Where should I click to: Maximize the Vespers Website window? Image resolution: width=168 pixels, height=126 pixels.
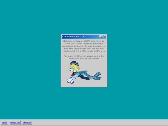click(102, 36)
